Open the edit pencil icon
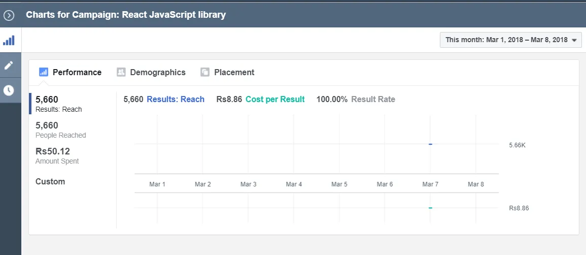 point(9,66)
